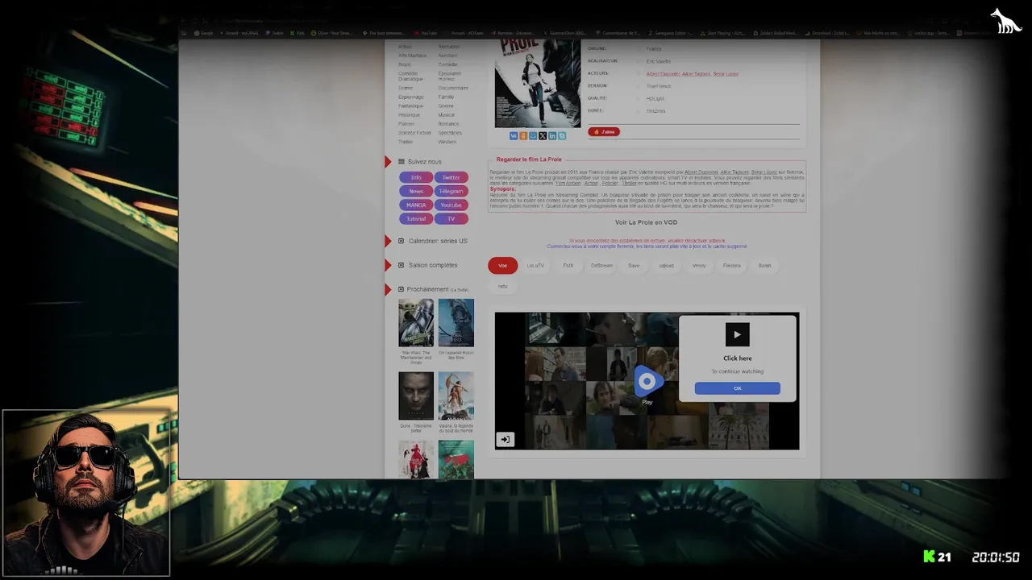Screen dimensions: 1032x580
Task: Select the Save player tab
Action: point(634,265)
